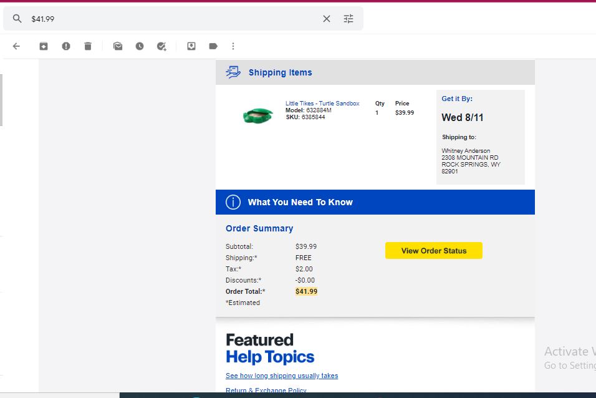Mark email as unread
Screen dimensions: 596x398
(118, 46)
